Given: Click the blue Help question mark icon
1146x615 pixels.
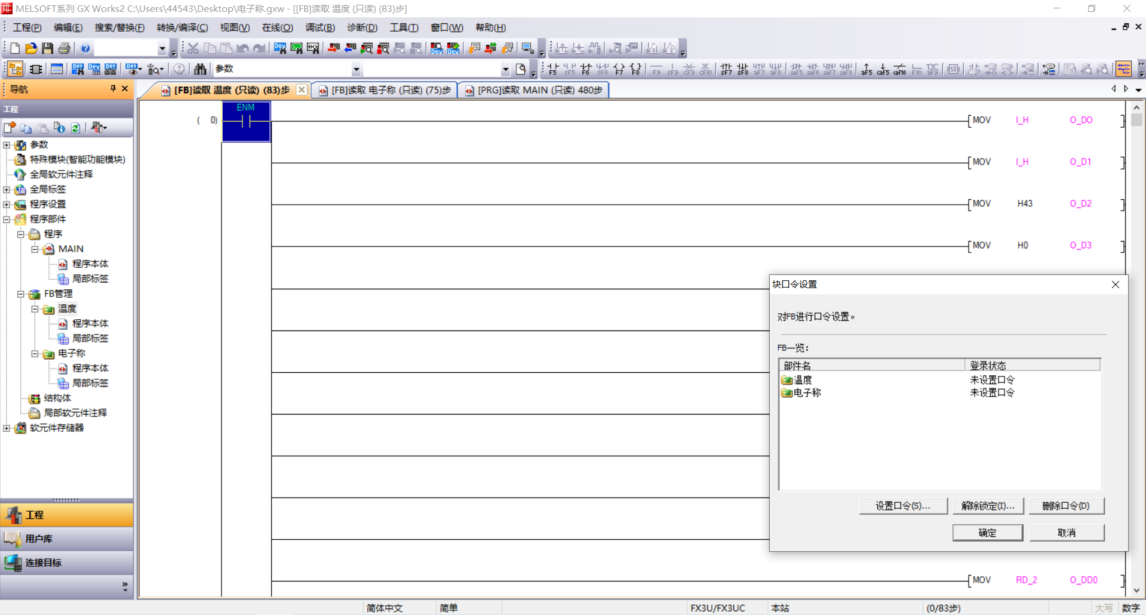Looking at the screenshot, I should pos(85,48).
